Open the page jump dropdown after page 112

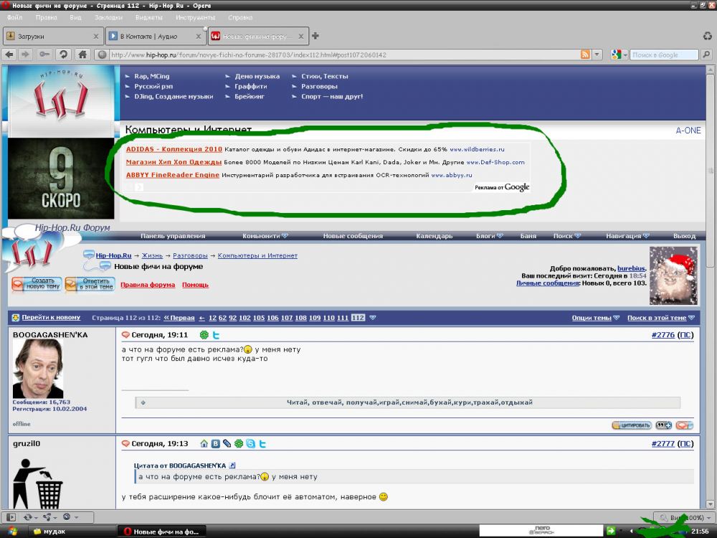(x=373, y=318)
